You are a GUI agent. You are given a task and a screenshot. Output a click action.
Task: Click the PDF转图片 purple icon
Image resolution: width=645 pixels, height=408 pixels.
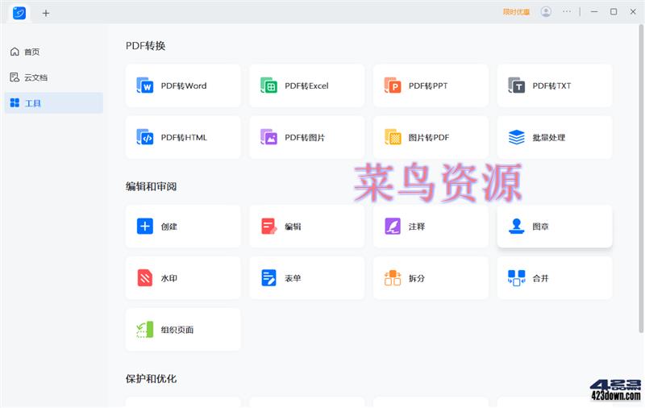click(268, 137)
